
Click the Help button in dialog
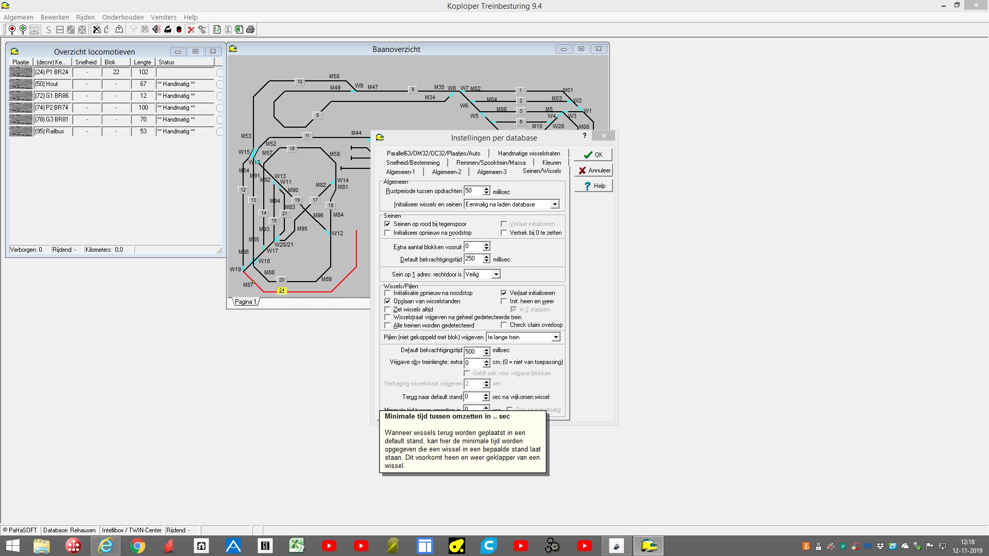click(593, 186)
